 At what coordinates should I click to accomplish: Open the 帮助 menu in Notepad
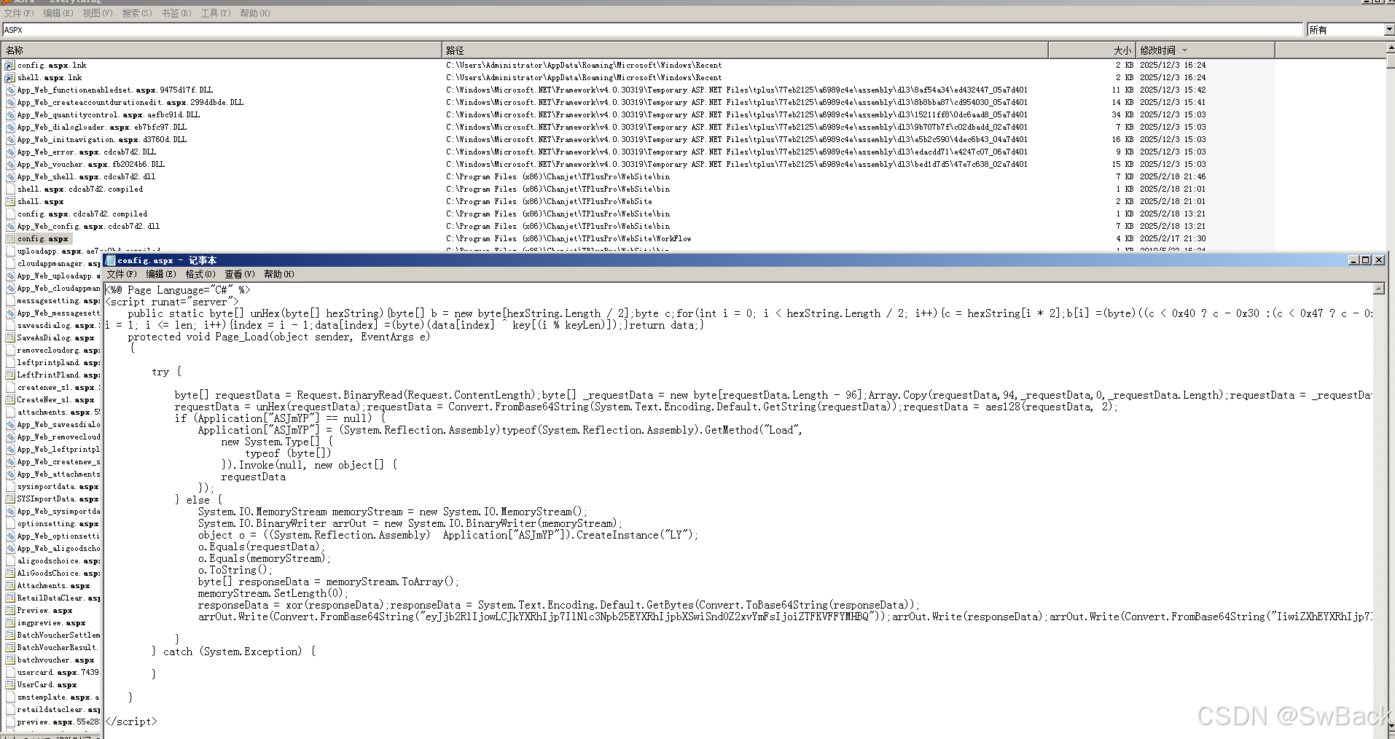pos(279,275)
